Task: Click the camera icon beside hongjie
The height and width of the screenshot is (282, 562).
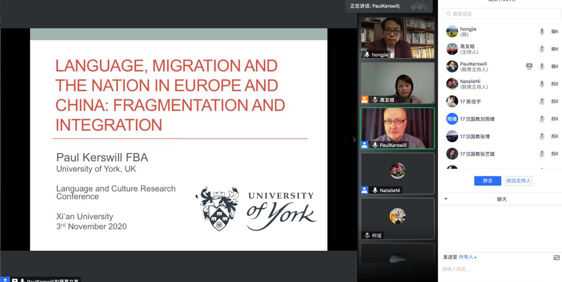Action: point(554,32)
